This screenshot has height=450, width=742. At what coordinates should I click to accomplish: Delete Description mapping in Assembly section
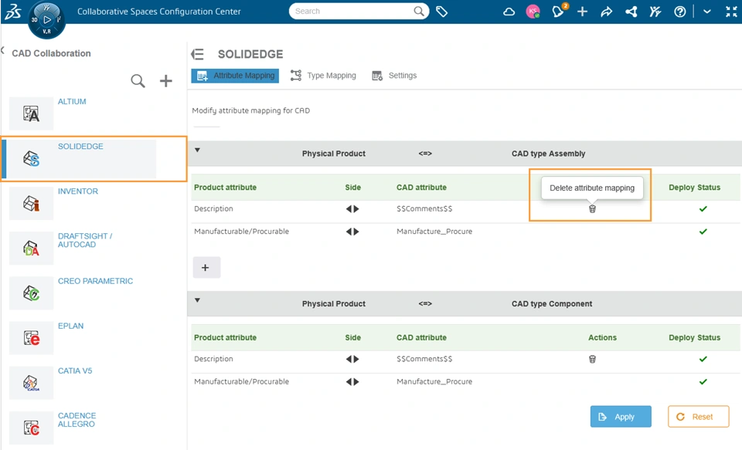[592, 209]
